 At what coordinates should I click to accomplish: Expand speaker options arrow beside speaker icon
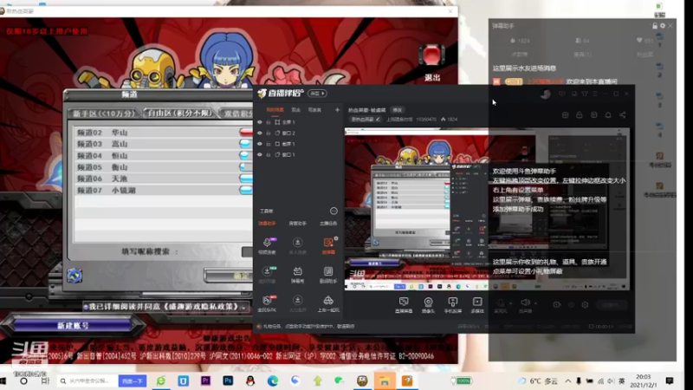pyautogui.click(x=535, y=304)
